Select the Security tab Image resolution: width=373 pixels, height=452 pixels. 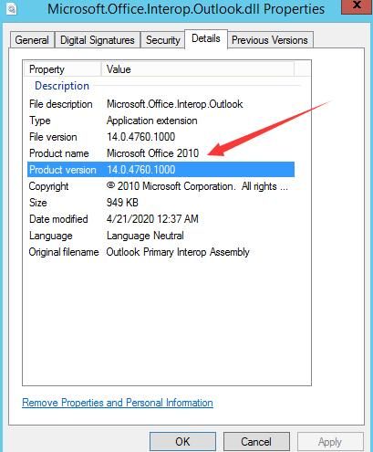(162, 40)
